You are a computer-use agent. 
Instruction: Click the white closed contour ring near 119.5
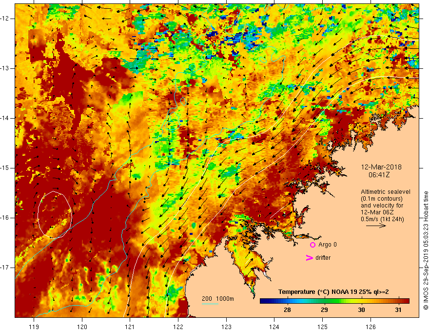pos(55,214)
